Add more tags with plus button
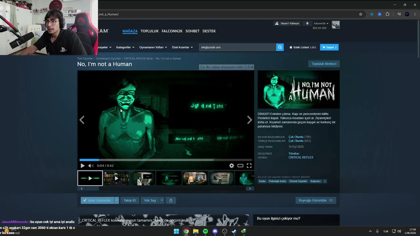The image size is (420, 236). pyautogui.click(x=325, y=181)
